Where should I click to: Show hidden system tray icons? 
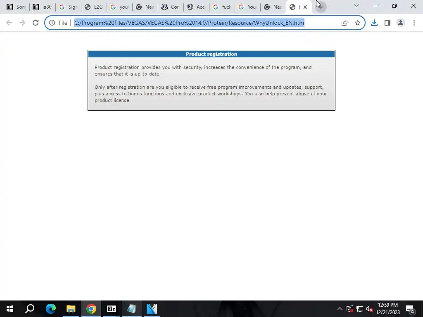click(340, 309)
